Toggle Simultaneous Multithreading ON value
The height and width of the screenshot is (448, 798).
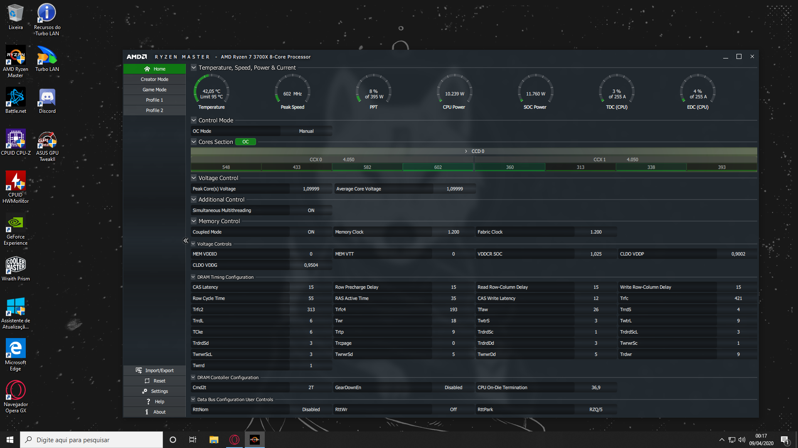(x=311, y=211)
